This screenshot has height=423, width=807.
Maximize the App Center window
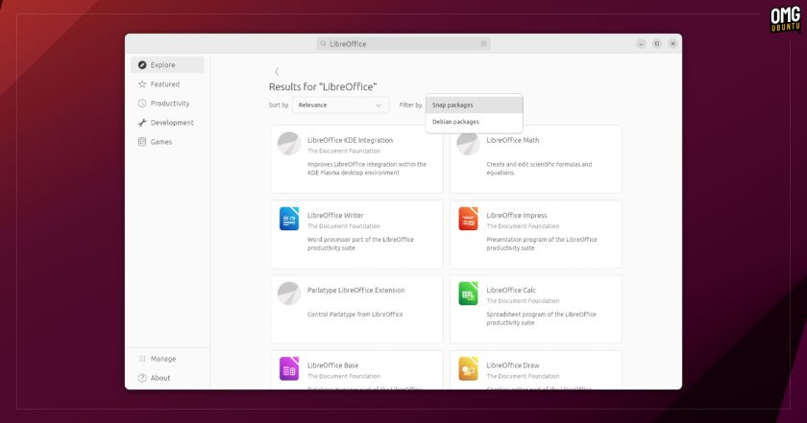point(657,44)
